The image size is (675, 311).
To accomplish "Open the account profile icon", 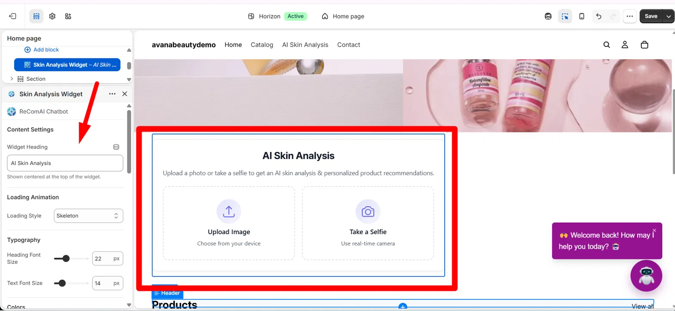I will click(625, 45).
